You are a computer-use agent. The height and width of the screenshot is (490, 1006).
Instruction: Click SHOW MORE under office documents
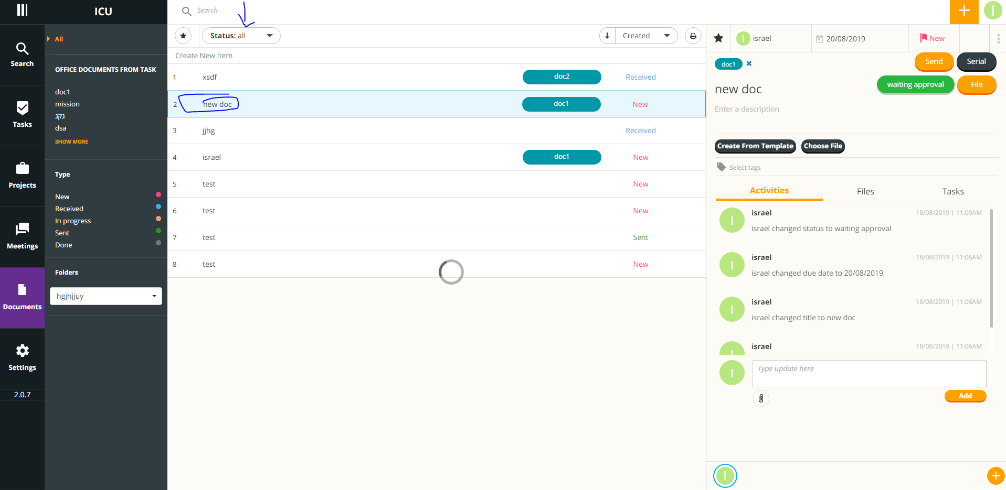point(71,141)
